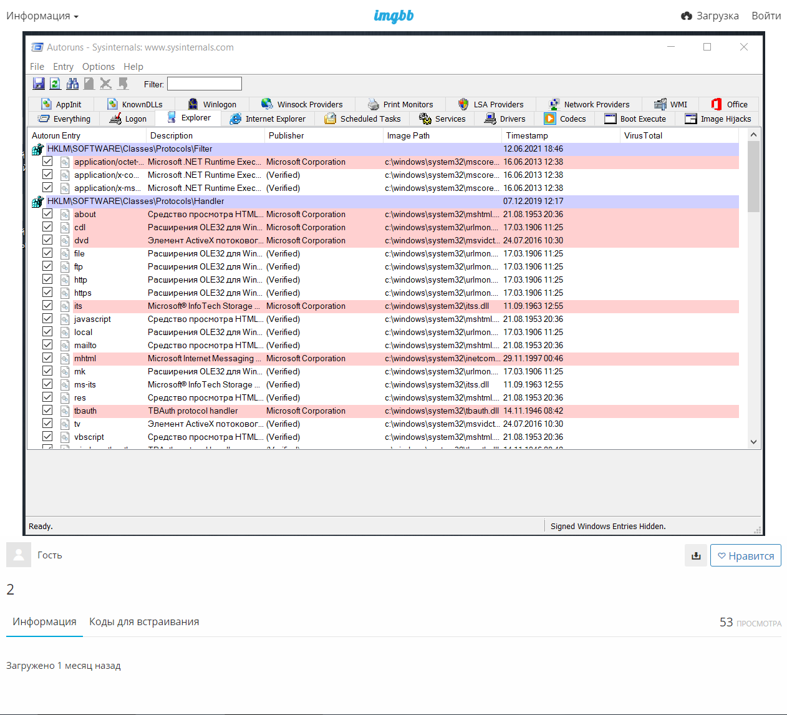Disable the tbauth protocol handler checkbox
The image size is (787, 715).
47,410
